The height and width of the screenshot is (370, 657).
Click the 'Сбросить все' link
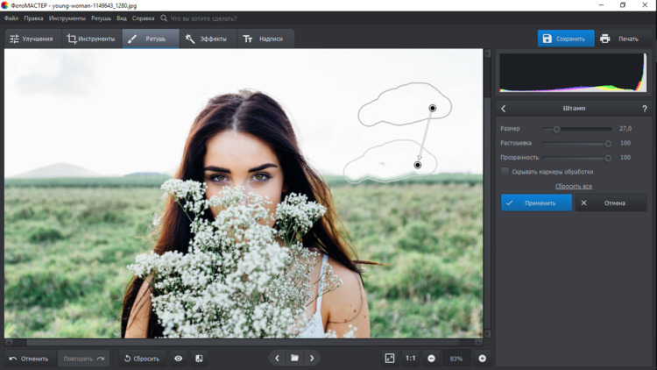tap(573, 186)
